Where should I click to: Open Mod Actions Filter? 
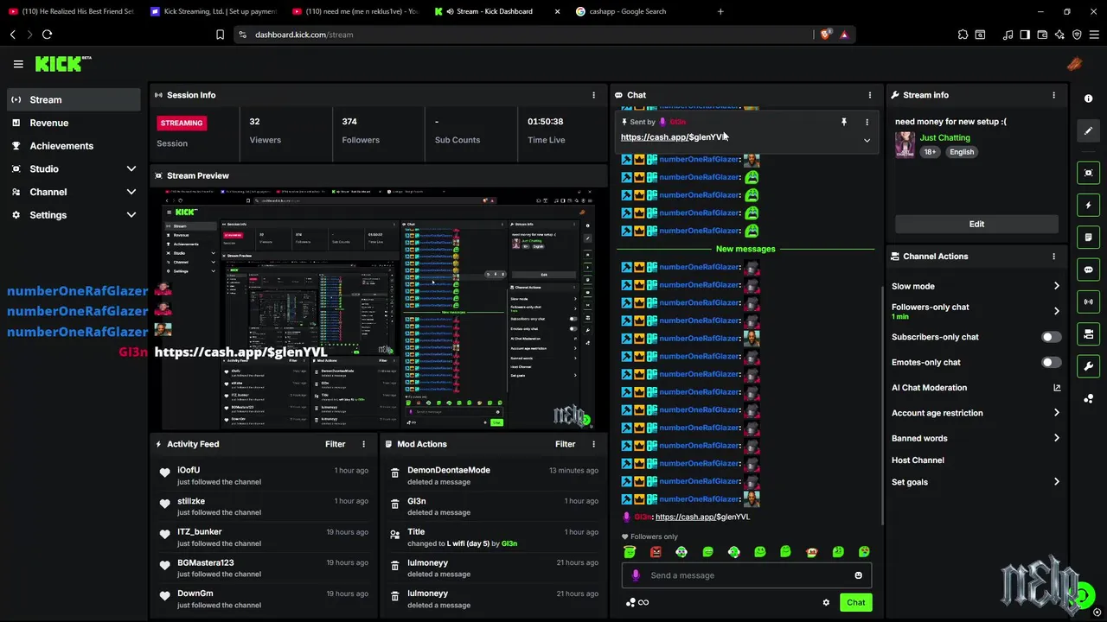point(566,444)
